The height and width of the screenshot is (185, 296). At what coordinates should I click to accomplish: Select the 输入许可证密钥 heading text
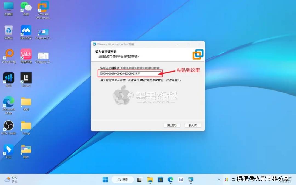[106, 52]
